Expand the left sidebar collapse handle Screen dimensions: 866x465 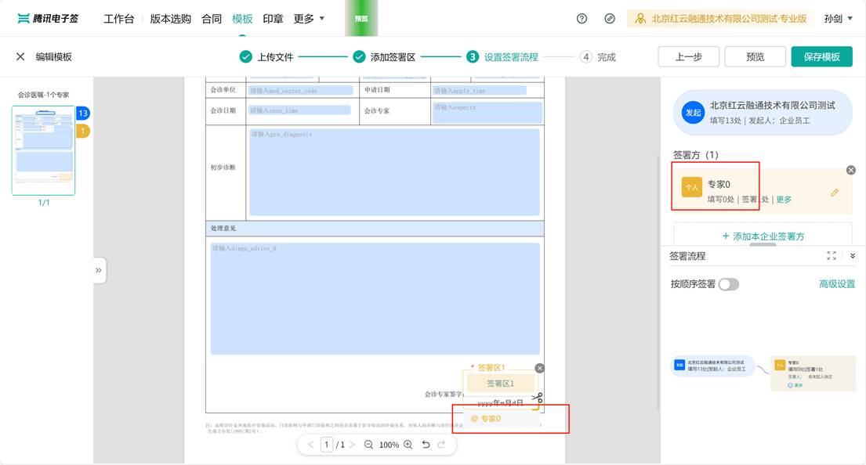click(99, 270)
